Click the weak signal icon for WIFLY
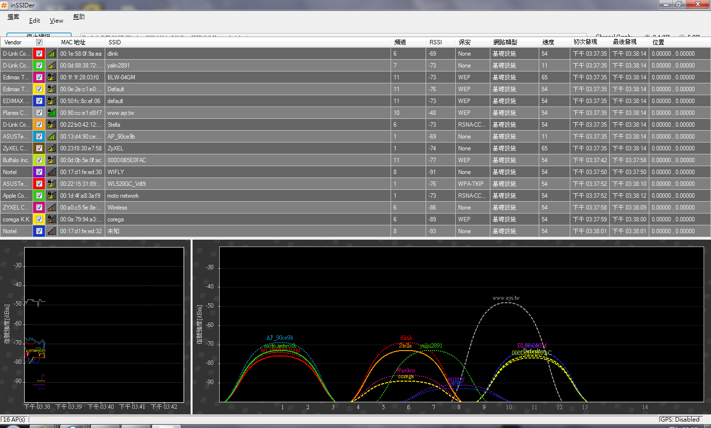The height and width of the screenshot is (428, 711). (51, 172)
